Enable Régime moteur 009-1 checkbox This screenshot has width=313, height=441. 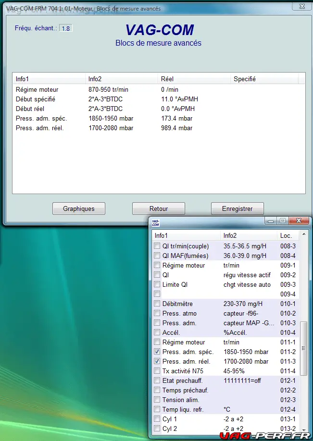[157, 265]
